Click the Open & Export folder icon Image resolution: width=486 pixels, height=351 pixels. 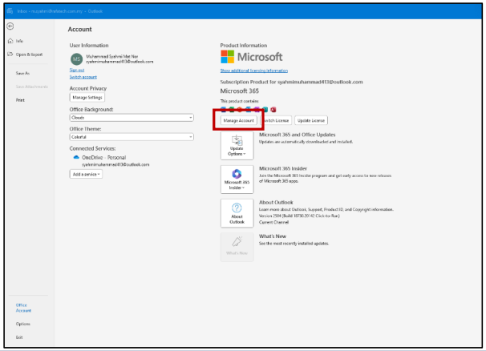(10, 54)
